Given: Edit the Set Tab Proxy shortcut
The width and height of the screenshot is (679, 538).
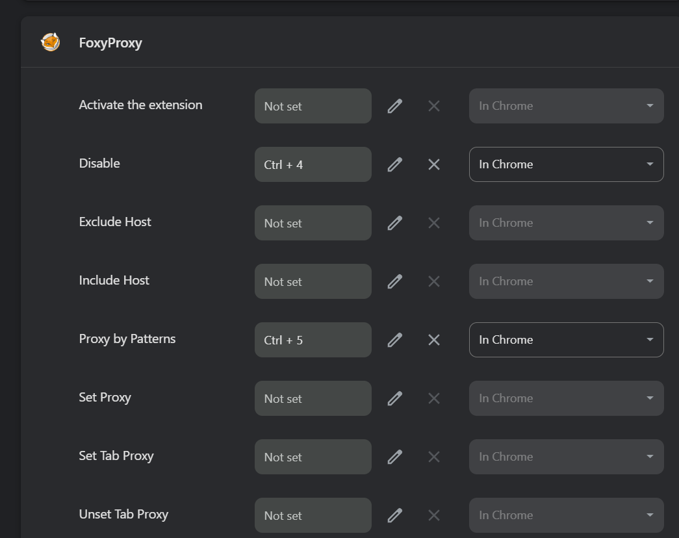Looking at the screenshot, I should coord(394,457).
